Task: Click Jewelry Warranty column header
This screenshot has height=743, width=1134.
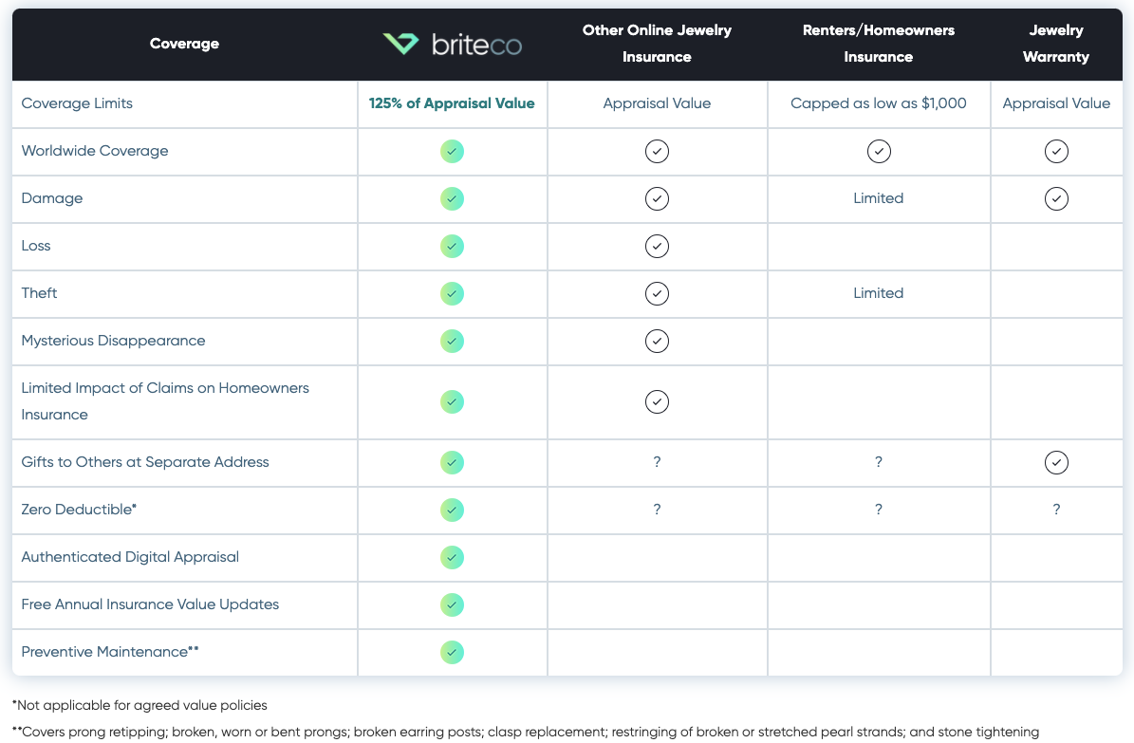Action: [x=1056, y=44]
